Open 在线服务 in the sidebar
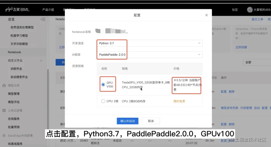Screen dimensions: 271x147 (14, 119)
